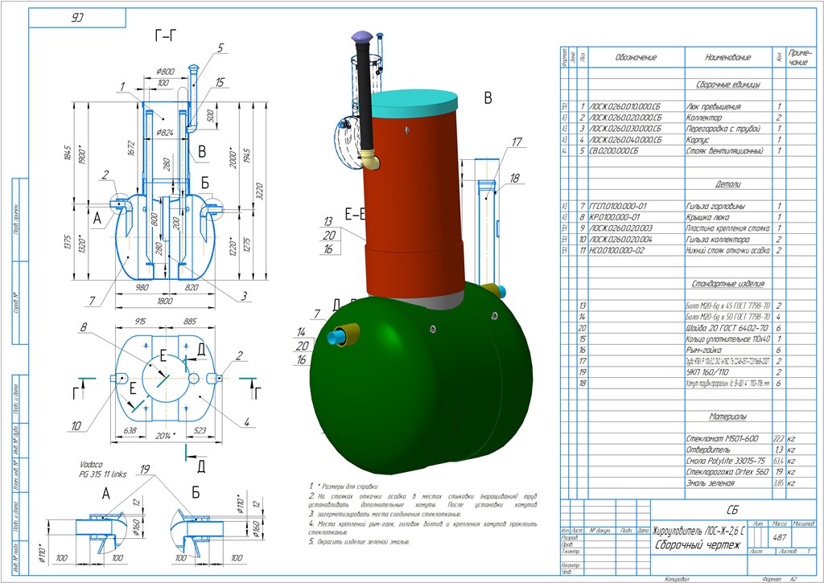
Task: Click note '1. * Размеры для справки'
Action: click(343, 487)
